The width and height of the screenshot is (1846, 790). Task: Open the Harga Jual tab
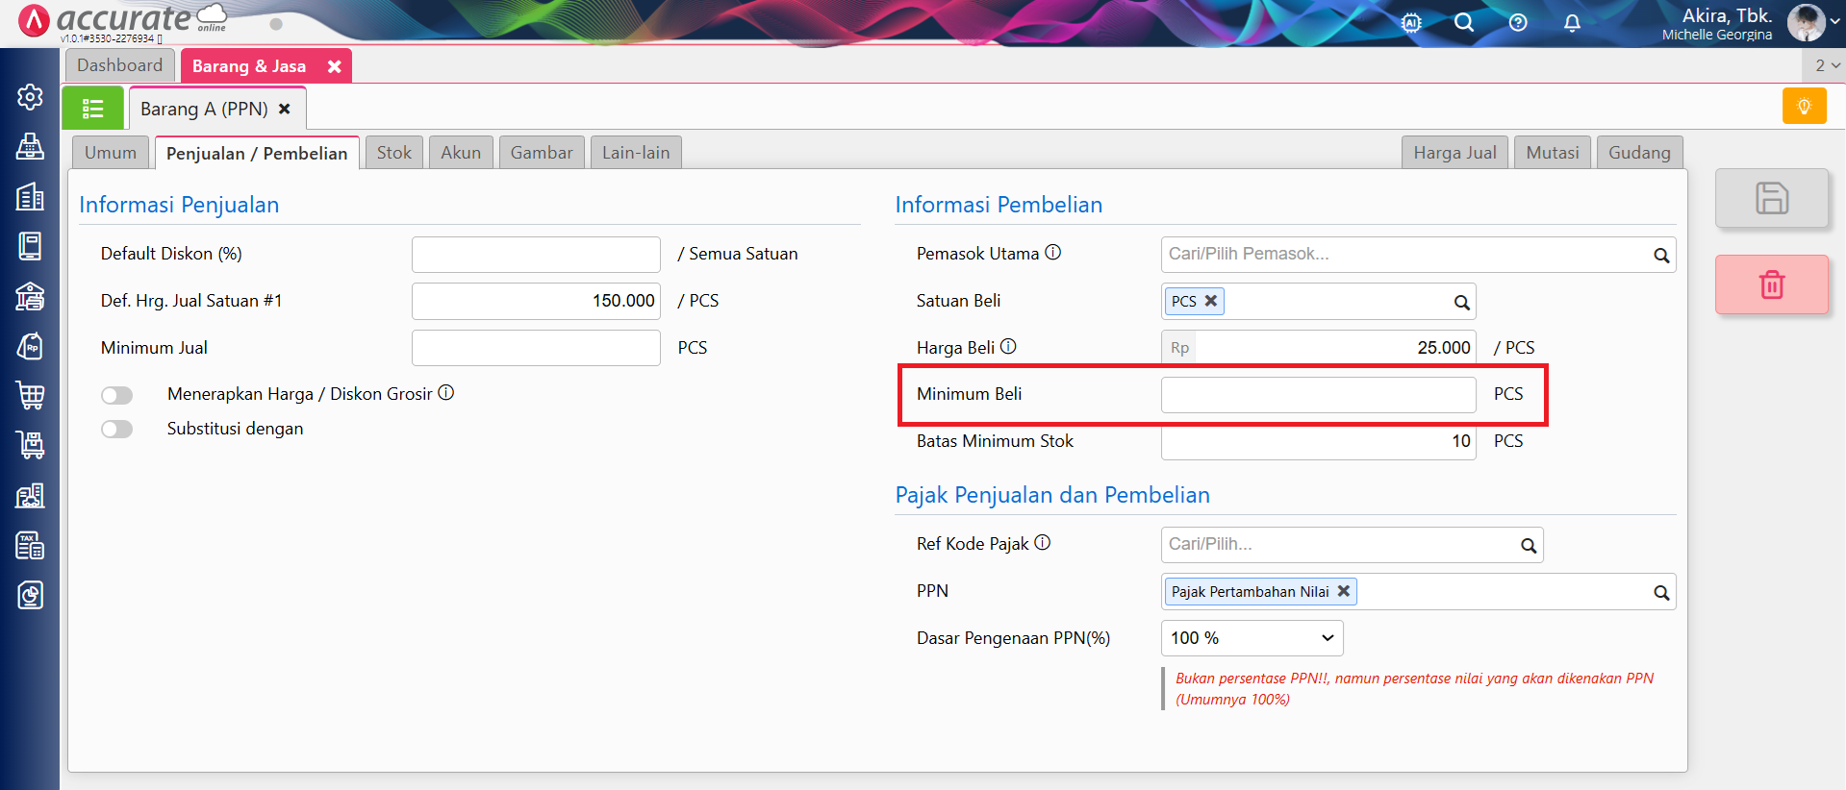(1454, 153)
